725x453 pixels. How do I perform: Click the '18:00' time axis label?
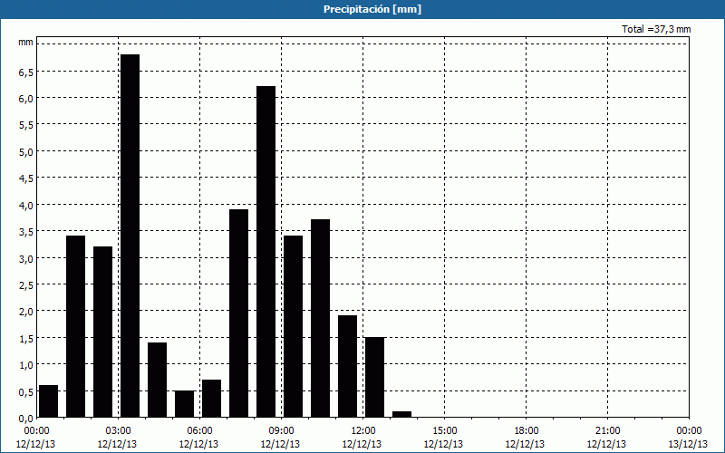point(526,431)
